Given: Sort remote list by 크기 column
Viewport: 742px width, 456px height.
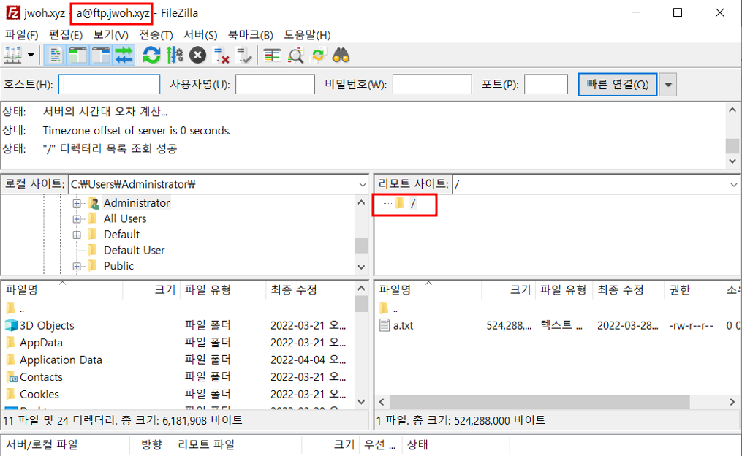Looking at the screenshot, I should pyautogui.click(x=509, y=290).
